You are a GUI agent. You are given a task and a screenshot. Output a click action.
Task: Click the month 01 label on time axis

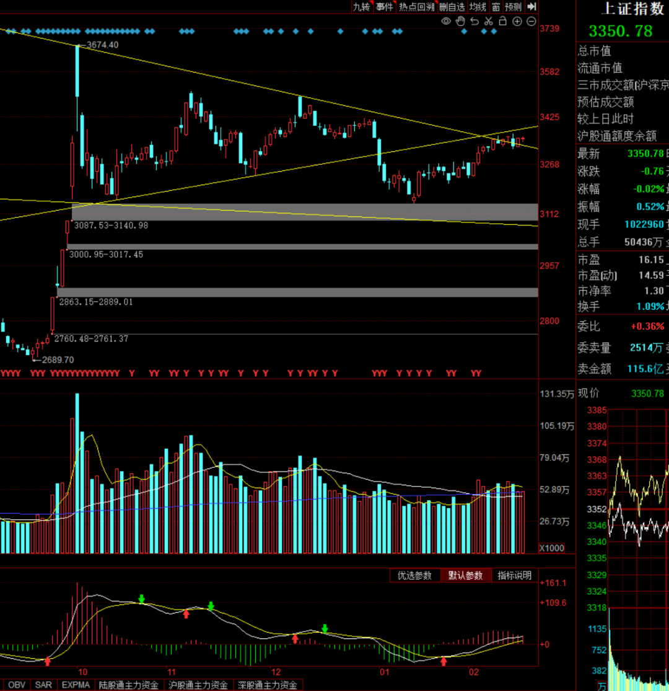(385, 672)
